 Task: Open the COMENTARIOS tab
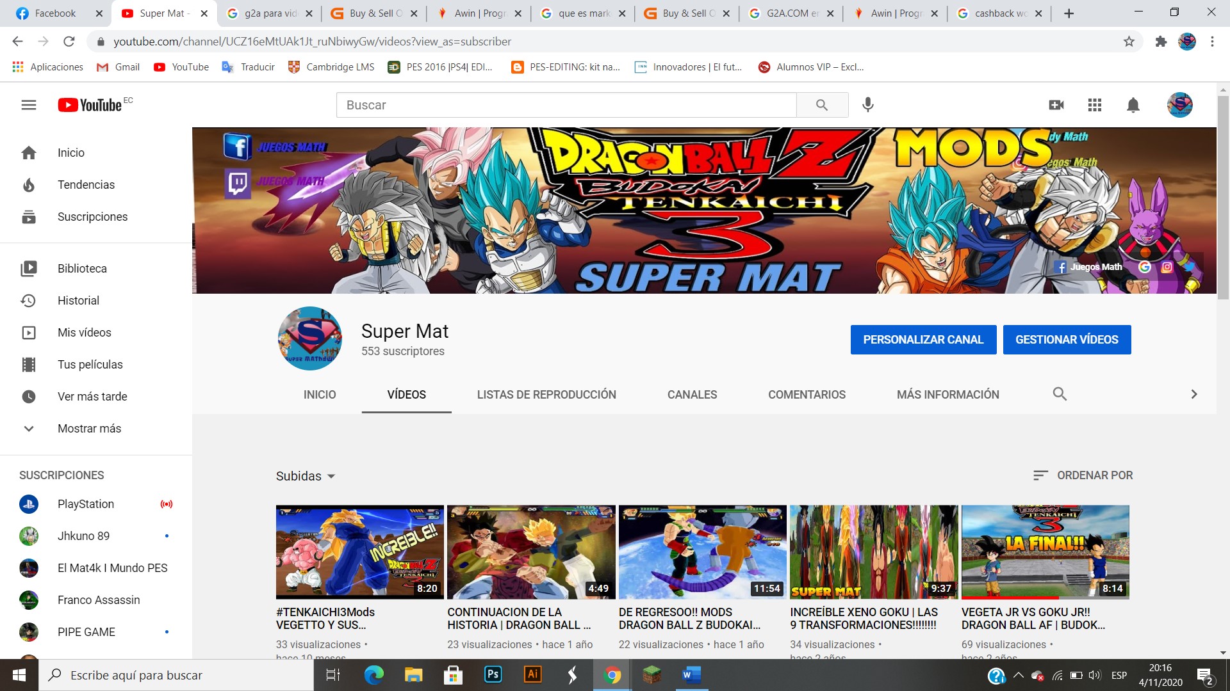coord(807,395)
